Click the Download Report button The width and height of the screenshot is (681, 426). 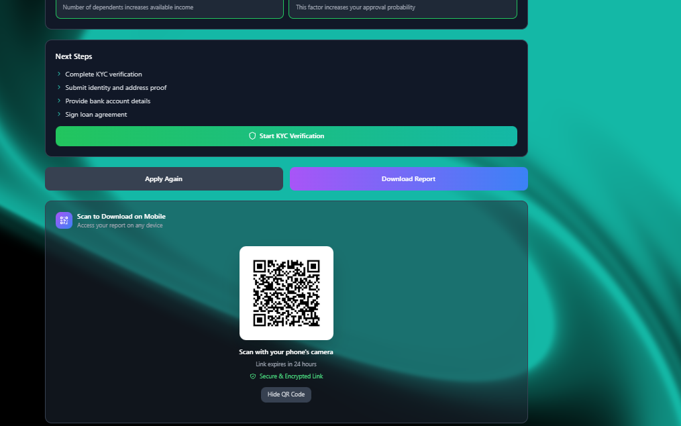coord(409,179)
